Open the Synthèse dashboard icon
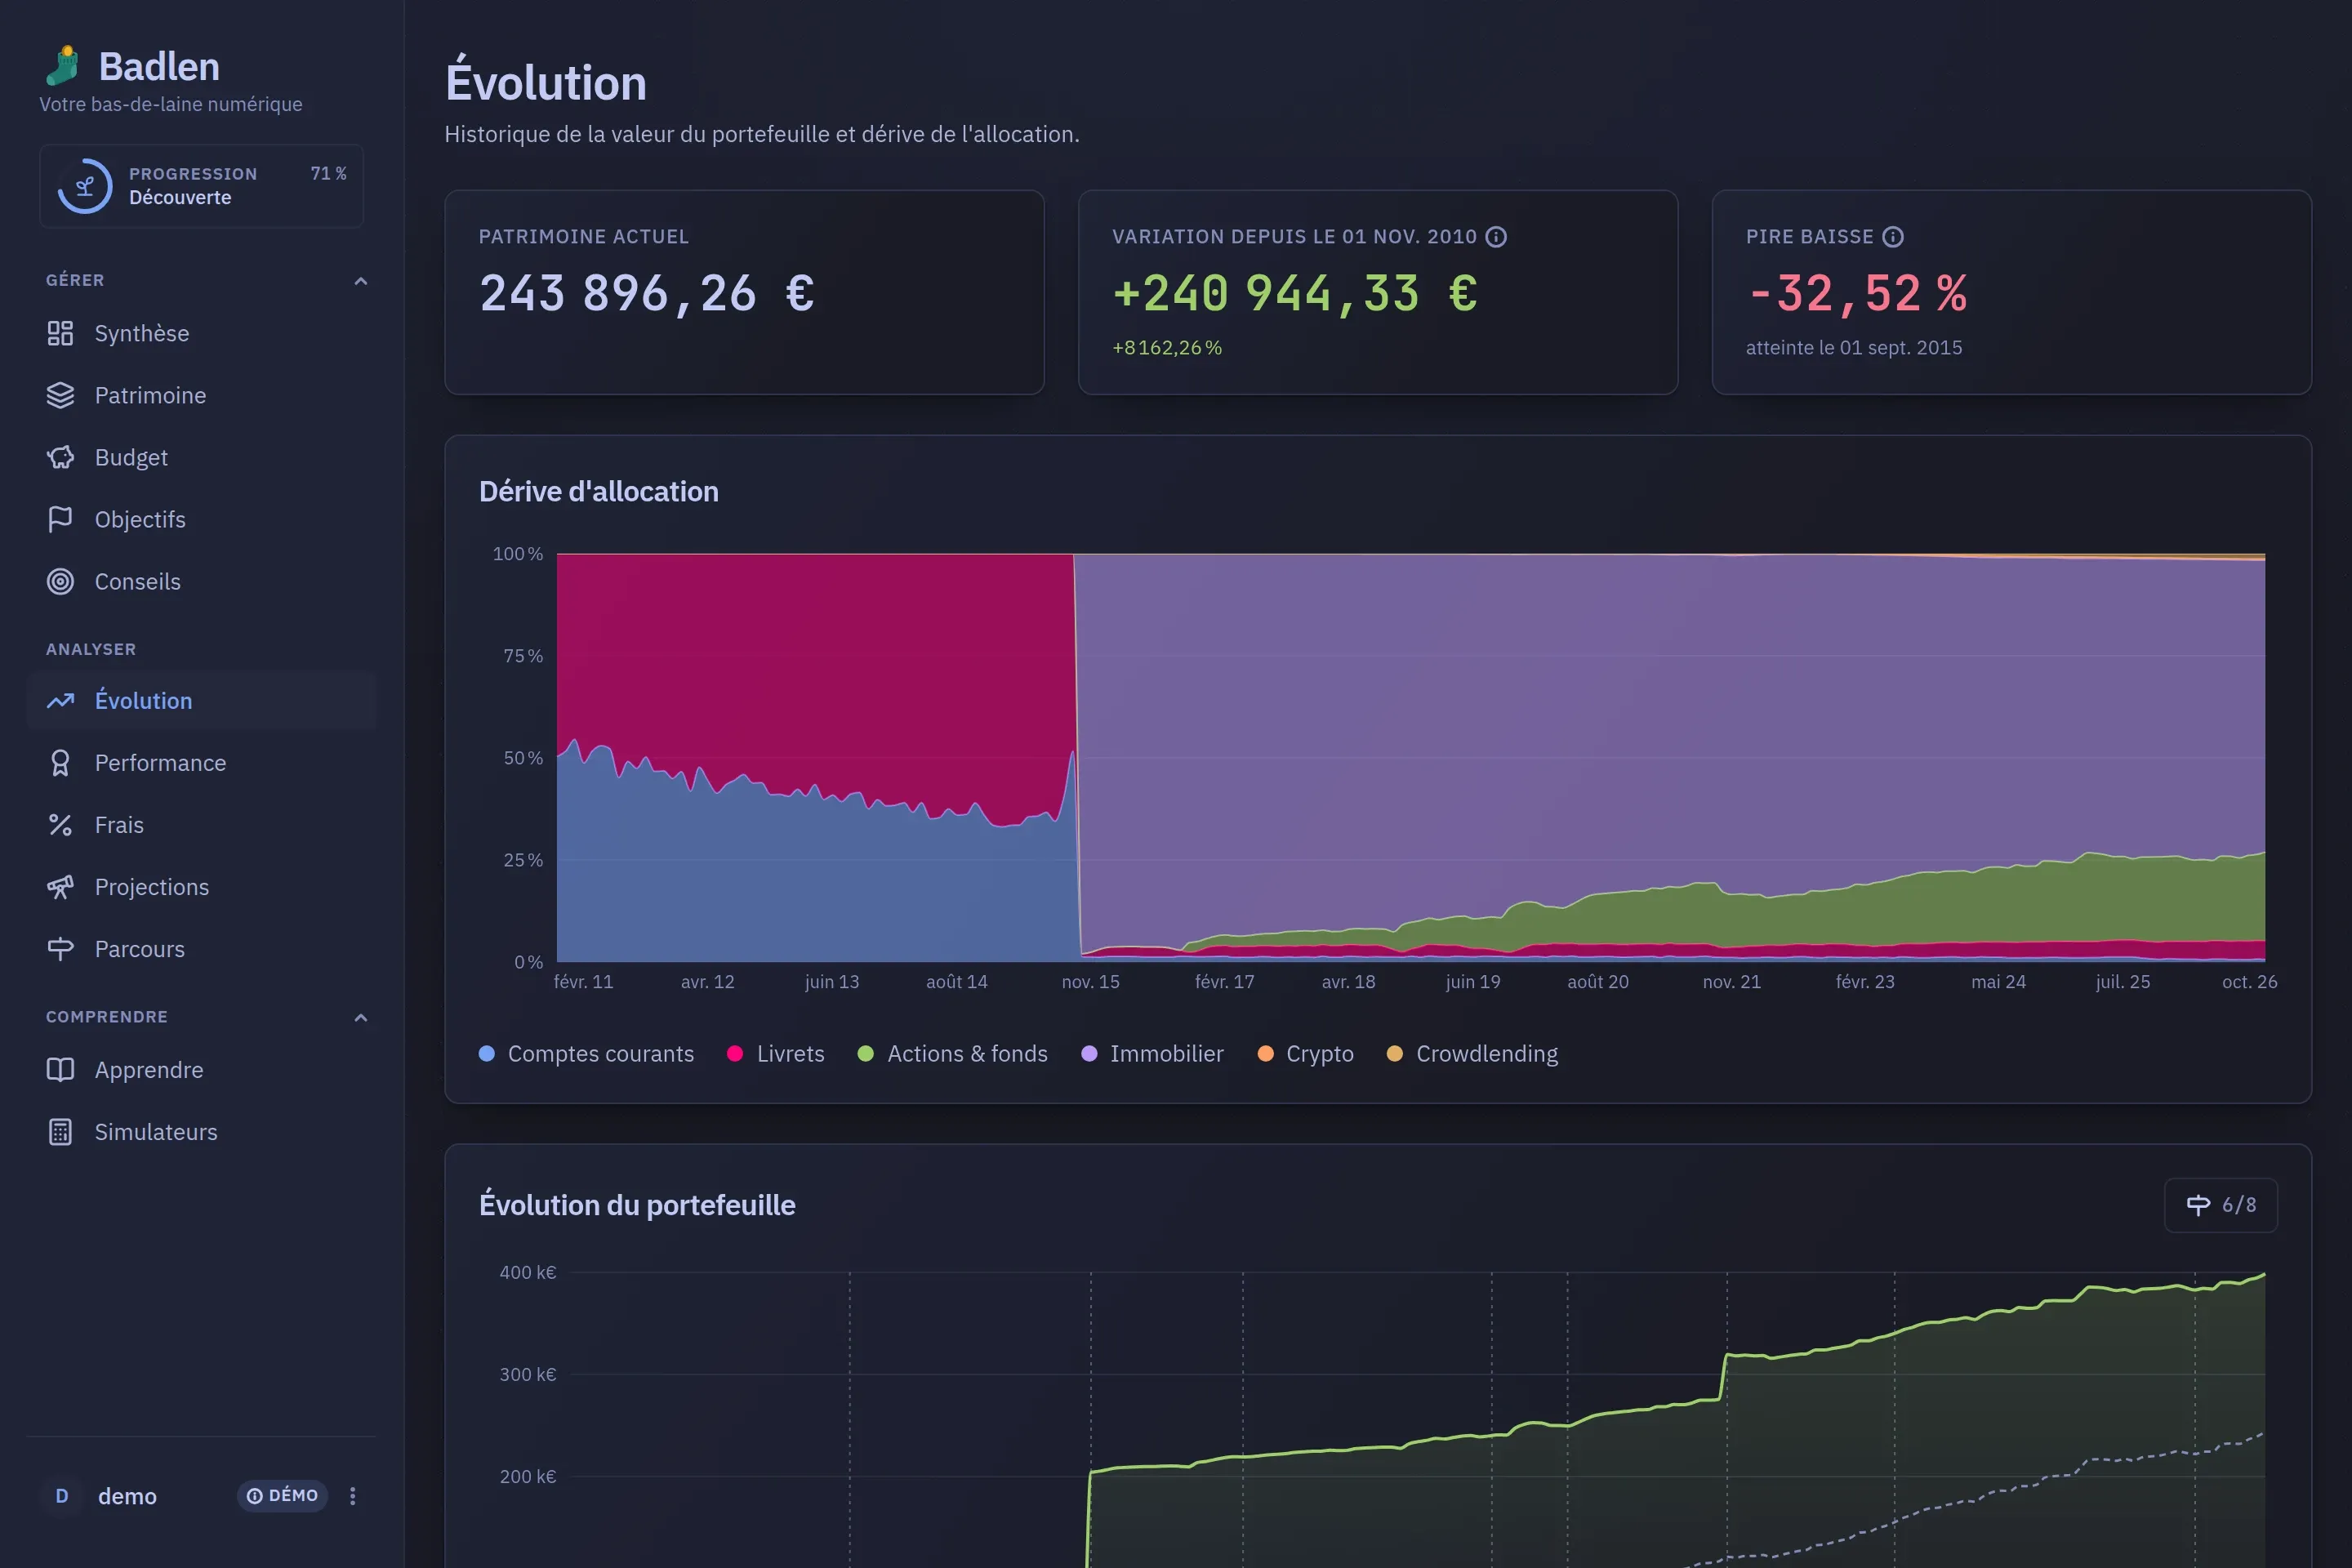Image resolution: width=2352 pixels, height=1568 pixels. click(60, 333)
